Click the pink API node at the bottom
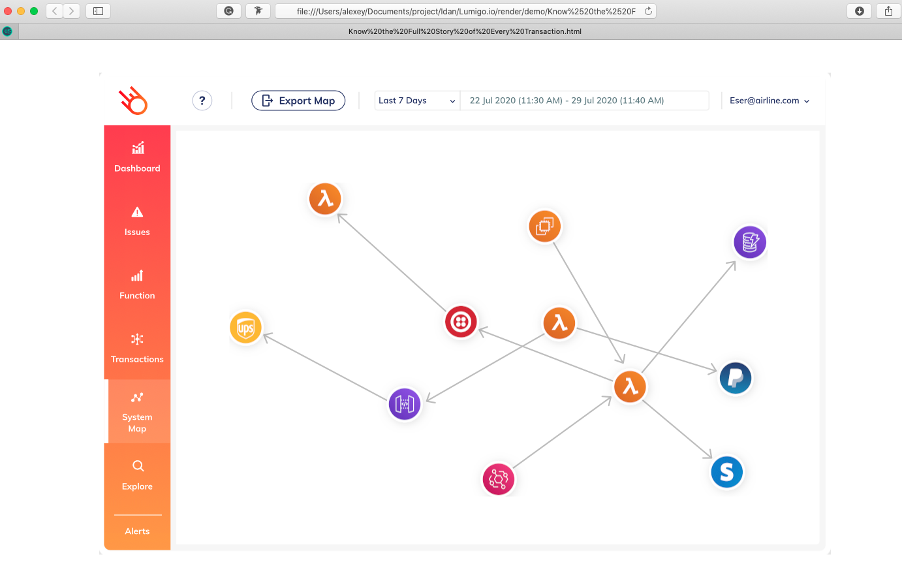The height and width of the screenshot is (566, 902). coord(498,479)
